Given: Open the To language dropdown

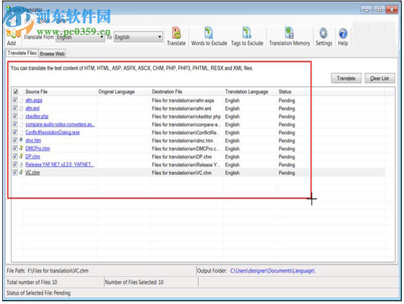Looking at the screenshot, I should [138, 37].
